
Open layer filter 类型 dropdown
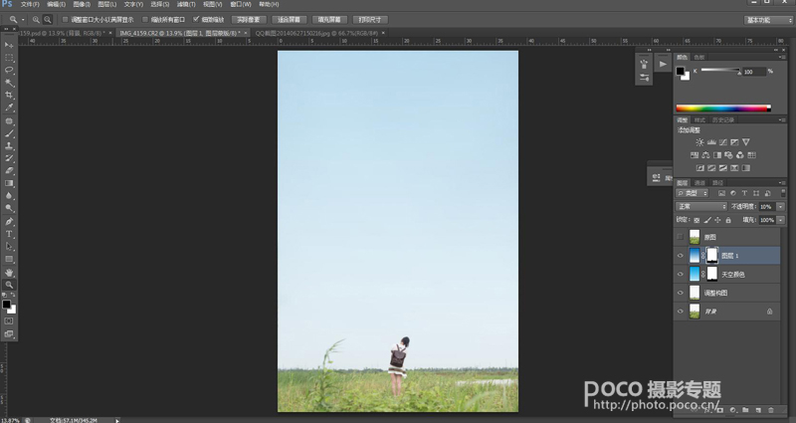point(692,193)
